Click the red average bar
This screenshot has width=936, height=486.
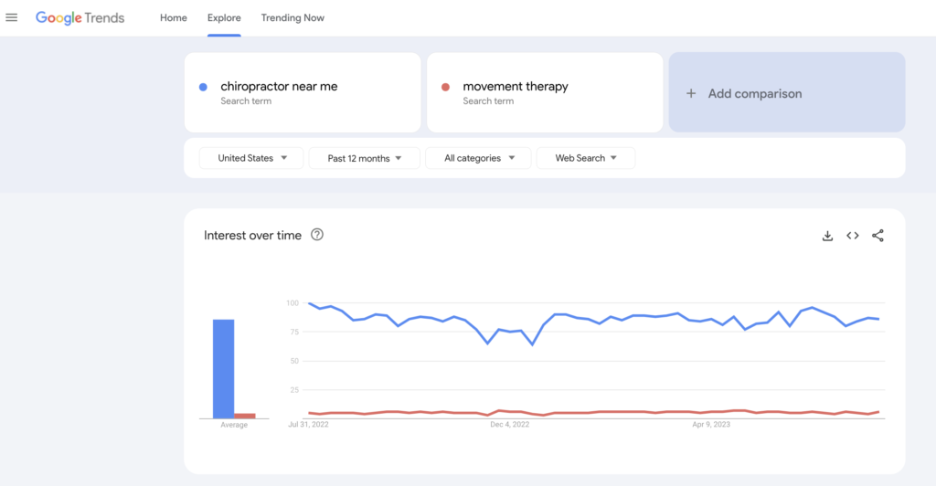pyautogui.click(x=245, y=416)
